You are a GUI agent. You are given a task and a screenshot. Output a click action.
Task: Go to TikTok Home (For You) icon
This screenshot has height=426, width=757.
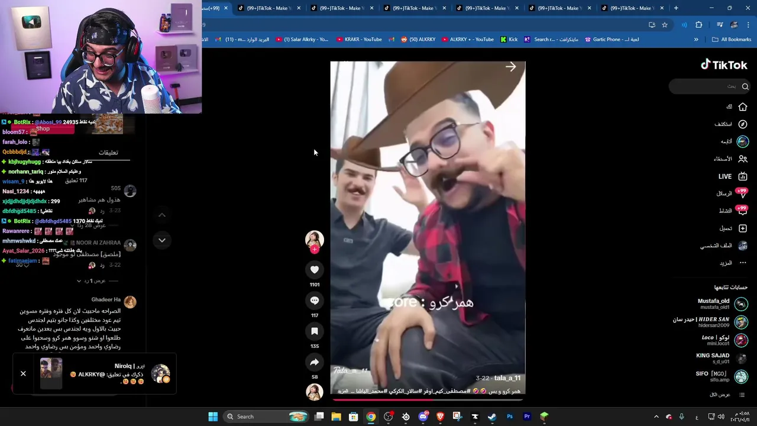(x=743, y=106)
